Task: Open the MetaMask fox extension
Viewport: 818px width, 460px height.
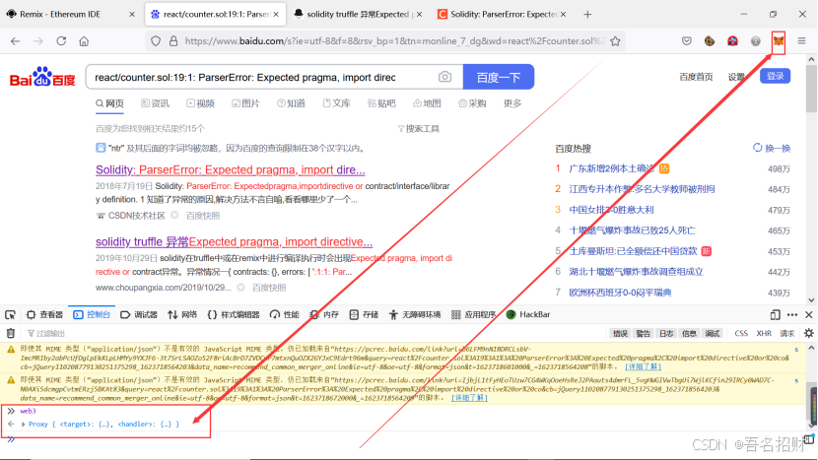Action: point(779,41)
